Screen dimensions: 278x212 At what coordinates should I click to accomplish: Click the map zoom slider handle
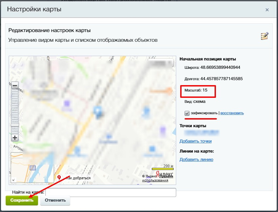coord(15,125)
